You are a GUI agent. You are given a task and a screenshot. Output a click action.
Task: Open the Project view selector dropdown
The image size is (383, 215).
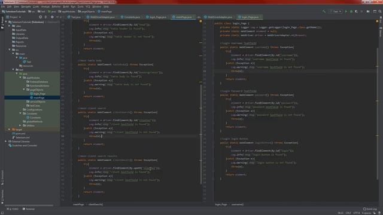pos(14,17)
